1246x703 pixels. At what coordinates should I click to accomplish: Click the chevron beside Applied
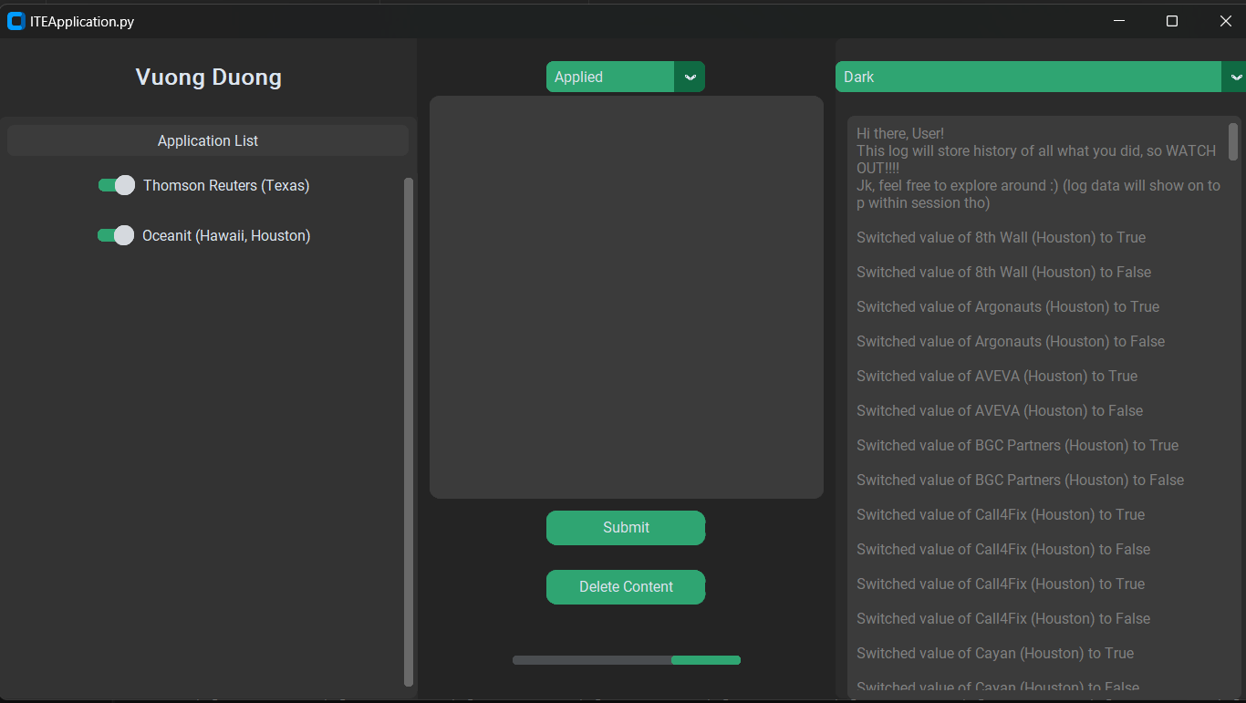[x=690, y=77]
